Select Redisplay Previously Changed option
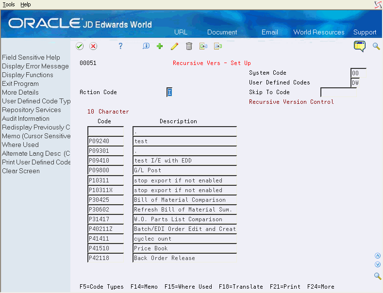The image size is (383, 293). coord(36,128)
